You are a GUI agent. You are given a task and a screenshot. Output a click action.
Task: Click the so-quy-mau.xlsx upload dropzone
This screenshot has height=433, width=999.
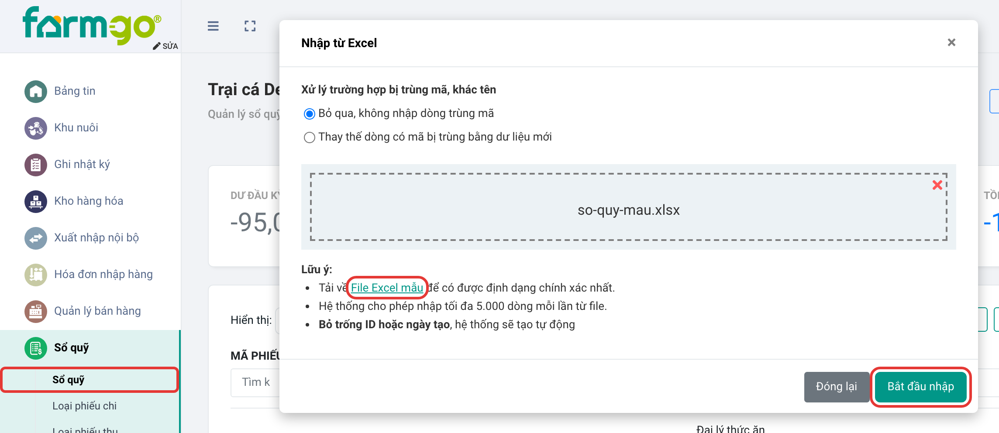point(628,207)
